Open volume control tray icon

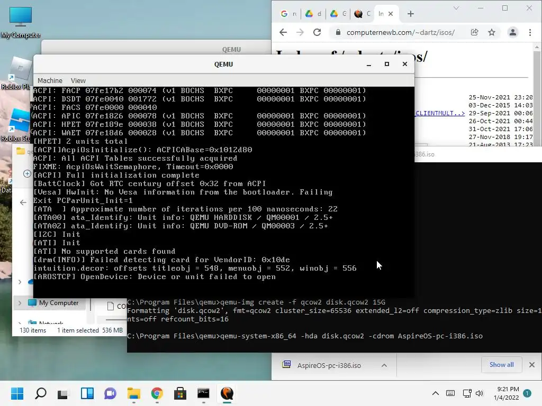[x=479, y=393]
